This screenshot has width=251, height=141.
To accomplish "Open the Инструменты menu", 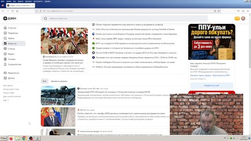I will point(38,1).
